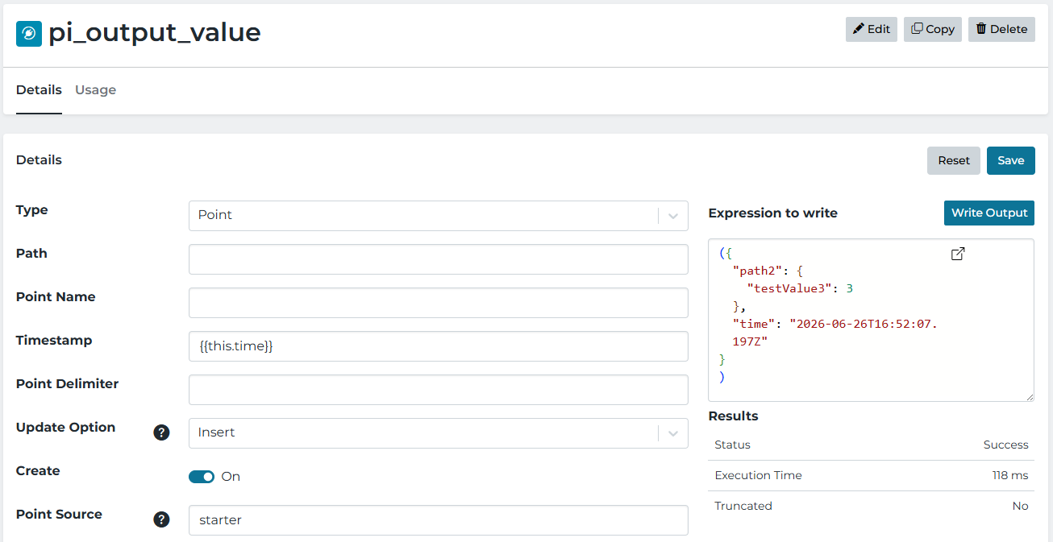Viewport: 1053px width, 542px height.
Task: Click the "path2" key in expression
Action: coord(758,271)
